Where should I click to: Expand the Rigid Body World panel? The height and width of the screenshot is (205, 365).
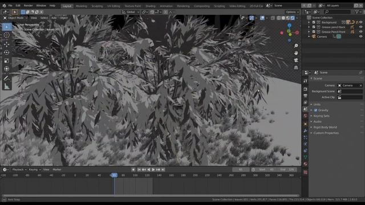coord(325,128)
